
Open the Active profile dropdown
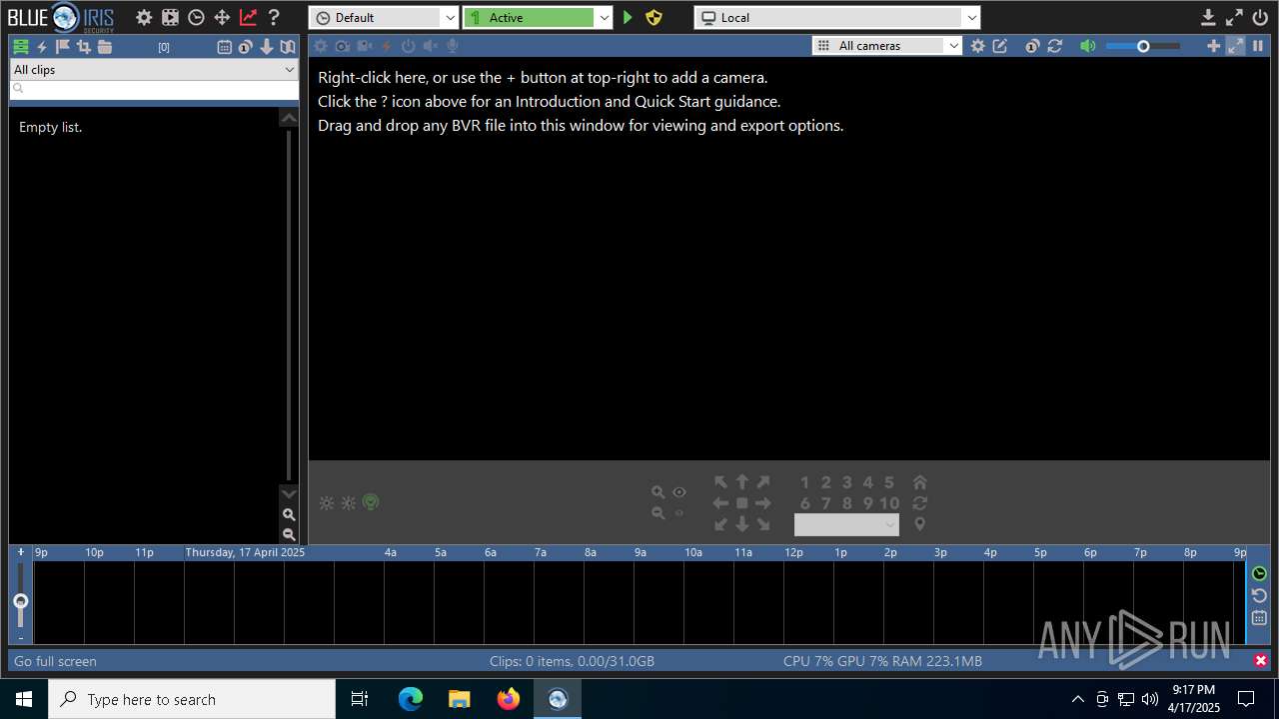[538, 17]
